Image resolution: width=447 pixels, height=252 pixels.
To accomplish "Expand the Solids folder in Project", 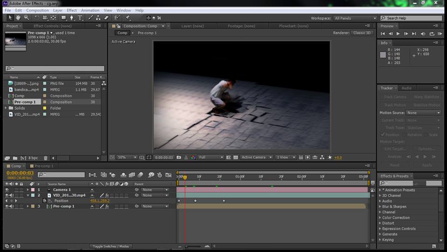I will (6, 108).
